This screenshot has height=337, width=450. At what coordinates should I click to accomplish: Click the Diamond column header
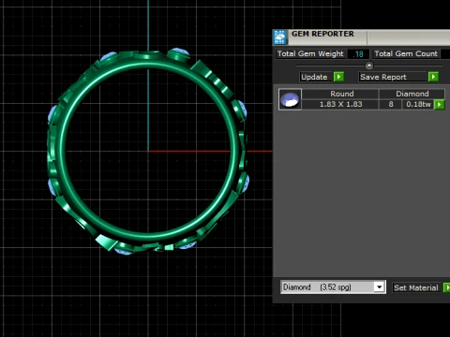point(412,94)
